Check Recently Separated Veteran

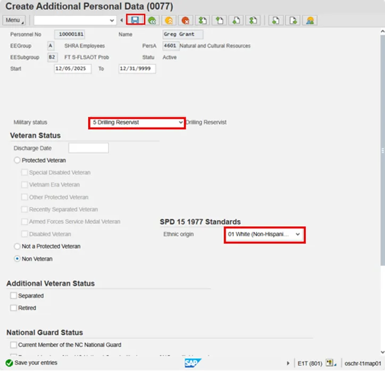tap(24, 209)
